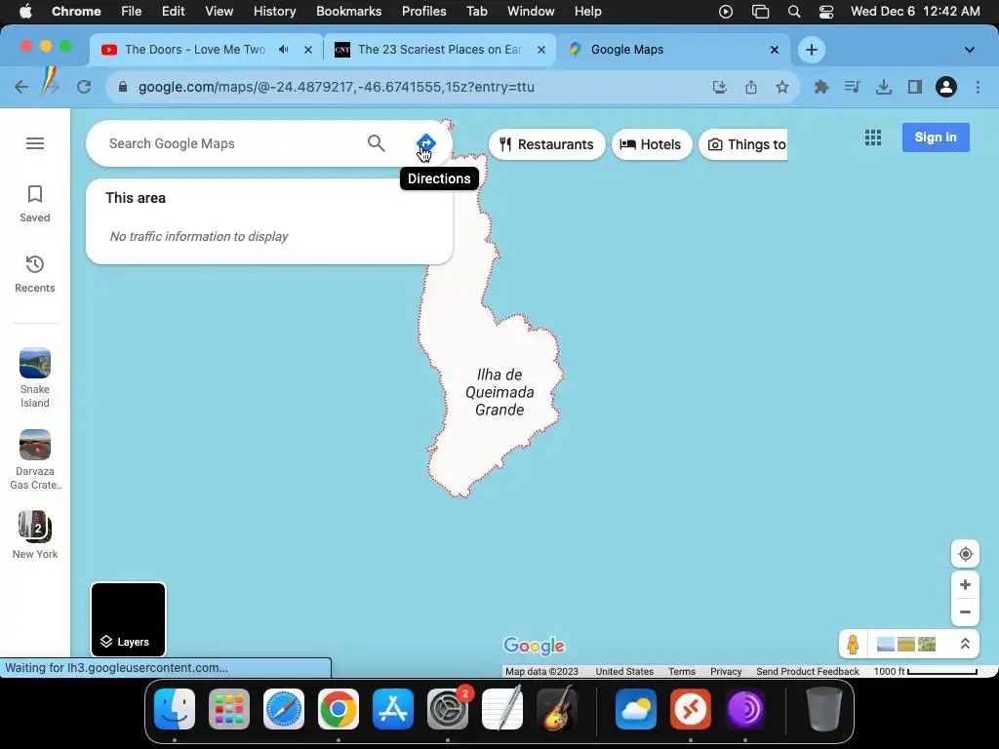Open the imagery thumbnails strip
Image resolution: width=999 pixels, height=749 pixels.
click(x=906, y=644)
